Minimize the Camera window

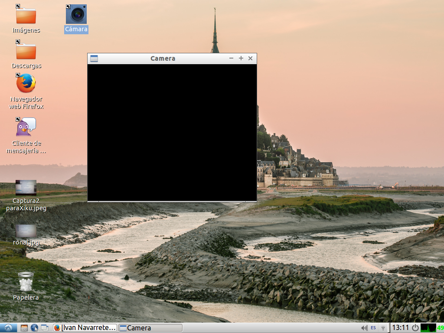pyautogui.click(x=232, y=58)
